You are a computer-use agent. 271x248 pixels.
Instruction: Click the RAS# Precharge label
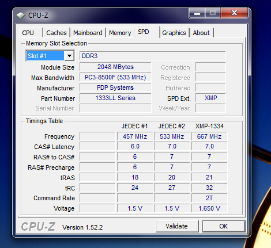click(51, 167)
